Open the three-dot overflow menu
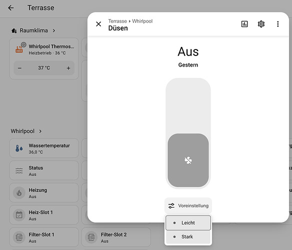Screen dimensions: 292x250 tap(277, 24)
